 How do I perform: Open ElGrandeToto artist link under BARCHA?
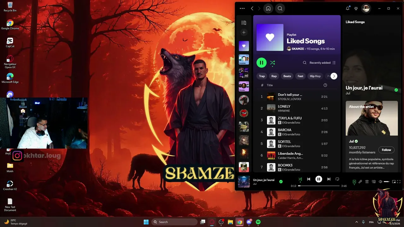[291, 134]
